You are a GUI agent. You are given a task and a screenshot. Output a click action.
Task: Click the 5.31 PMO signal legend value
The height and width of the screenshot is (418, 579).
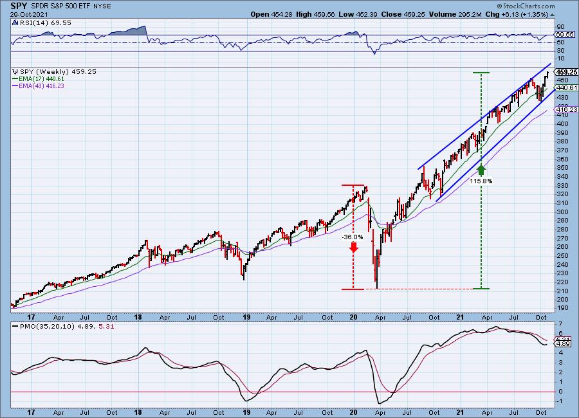(106, 327)
